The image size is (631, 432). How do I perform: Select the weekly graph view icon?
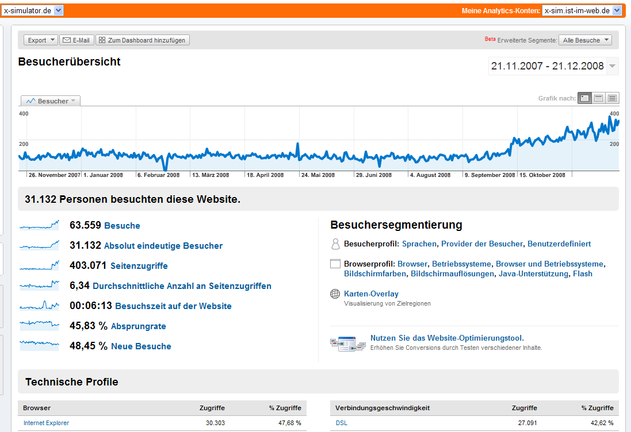tap(598, 98)
